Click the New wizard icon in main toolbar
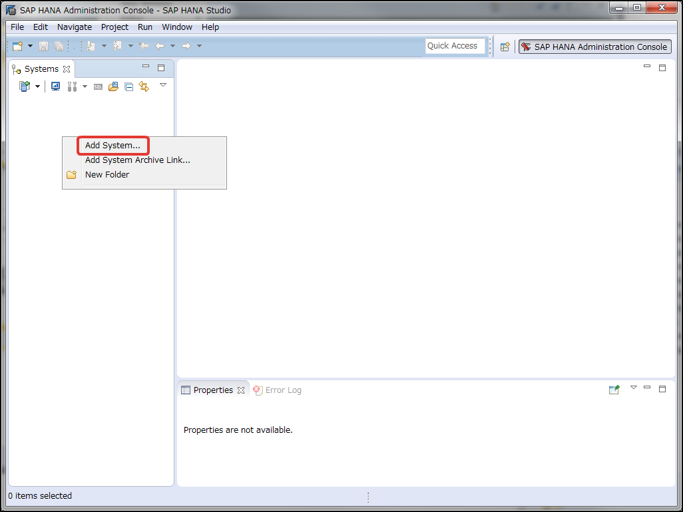Viewport: 683px width, 512px height. pyautogui.click(x=17, y=46)
